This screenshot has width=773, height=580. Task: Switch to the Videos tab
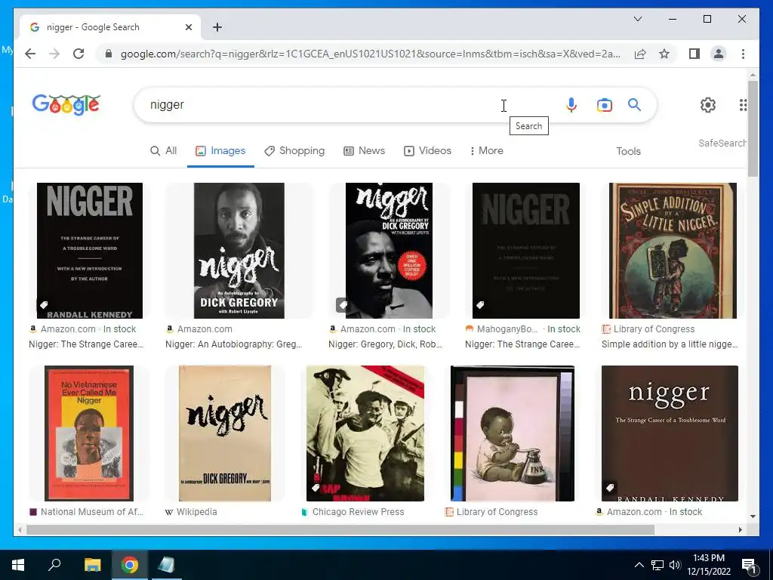point(427,150)
